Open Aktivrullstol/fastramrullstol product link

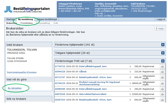93,94
